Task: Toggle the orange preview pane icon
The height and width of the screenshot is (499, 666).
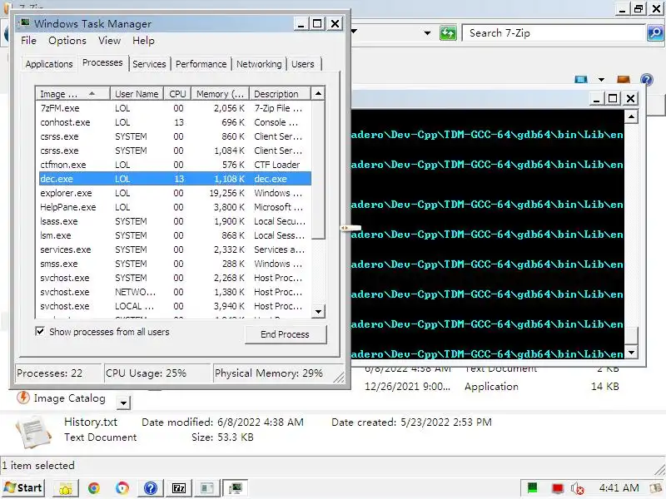Action: (x=623, y=79)
